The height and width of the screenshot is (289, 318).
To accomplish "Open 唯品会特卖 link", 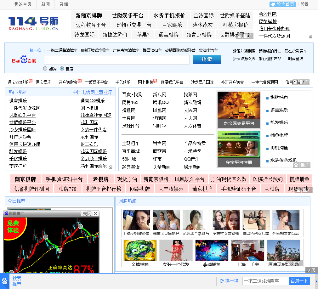I will coord(195,143).
